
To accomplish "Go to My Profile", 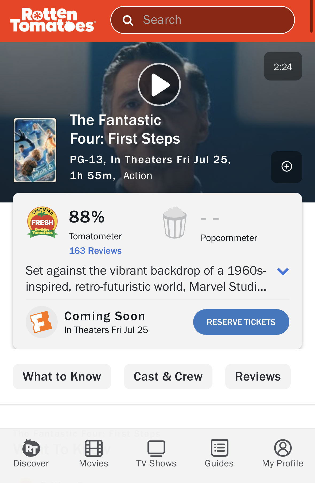I will [x=282, y=453].
